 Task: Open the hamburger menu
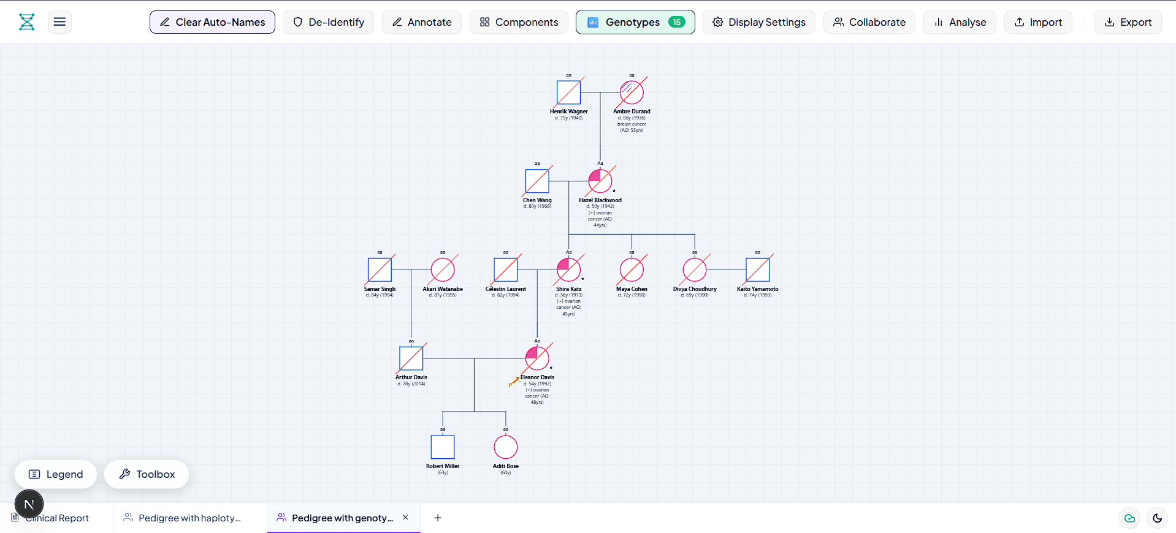[59, 22]
